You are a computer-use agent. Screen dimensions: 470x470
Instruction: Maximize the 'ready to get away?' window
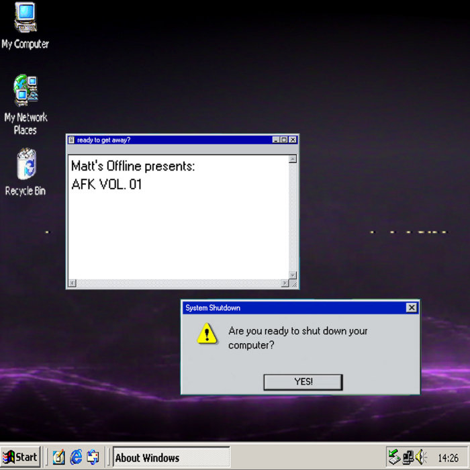point(284,140)
